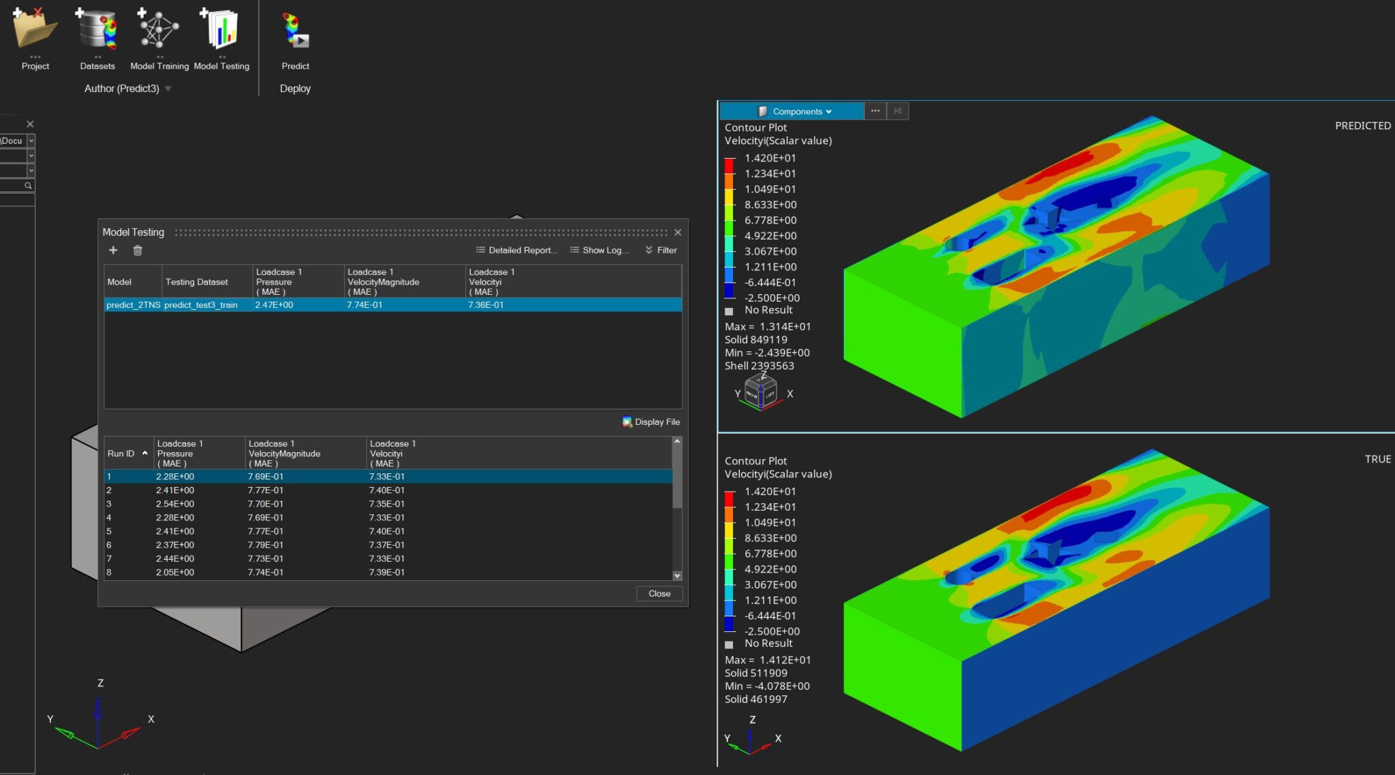Image resolution: width=1395 pixels, height=775 pixels.
Task: Click the scroll up arrow in runs table
Action: click(x=677, y=442)
